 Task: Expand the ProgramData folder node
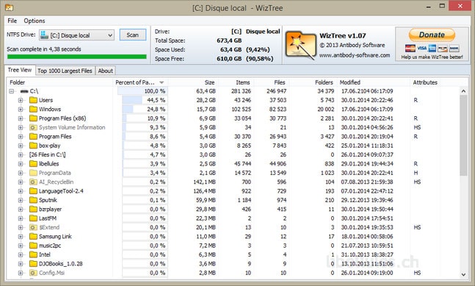pyautogui.click(x=21, y=173)
